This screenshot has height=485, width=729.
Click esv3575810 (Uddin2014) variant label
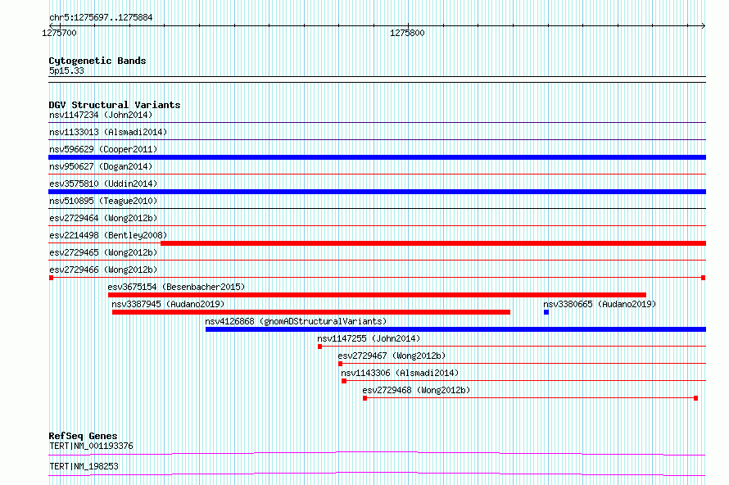point(103,184)
